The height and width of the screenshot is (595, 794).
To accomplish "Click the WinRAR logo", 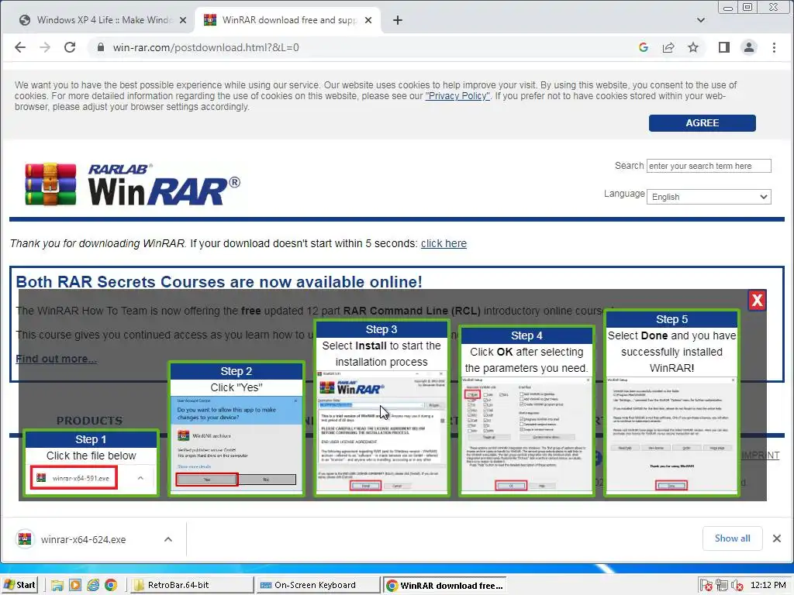I will coord(133,184).
